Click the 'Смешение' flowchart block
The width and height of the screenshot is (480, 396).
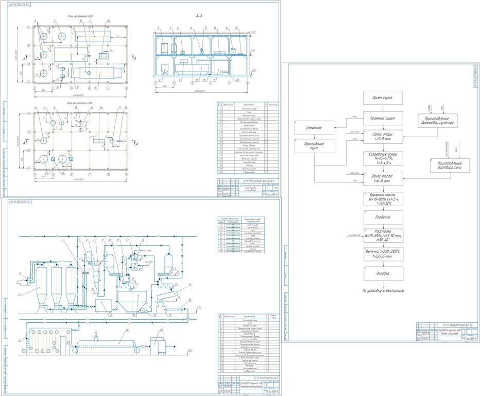tap(314, 127)
